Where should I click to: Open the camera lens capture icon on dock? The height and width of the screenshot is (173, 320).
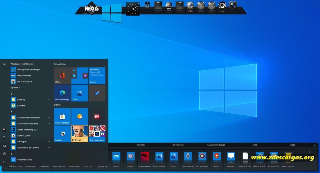tap(233, 5)
